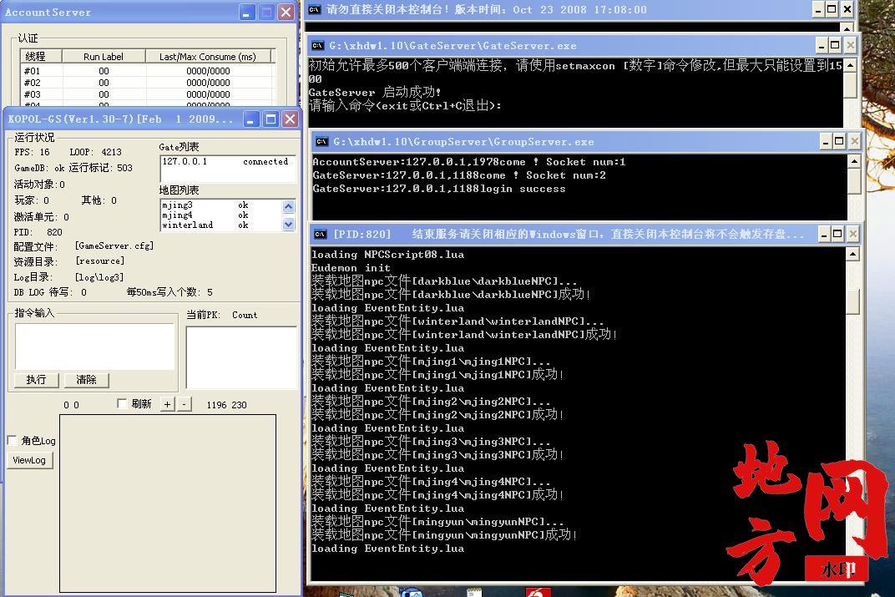
Task: Click the down arrow in the 地图列表 scrollbar
Action: pos(288,225)
